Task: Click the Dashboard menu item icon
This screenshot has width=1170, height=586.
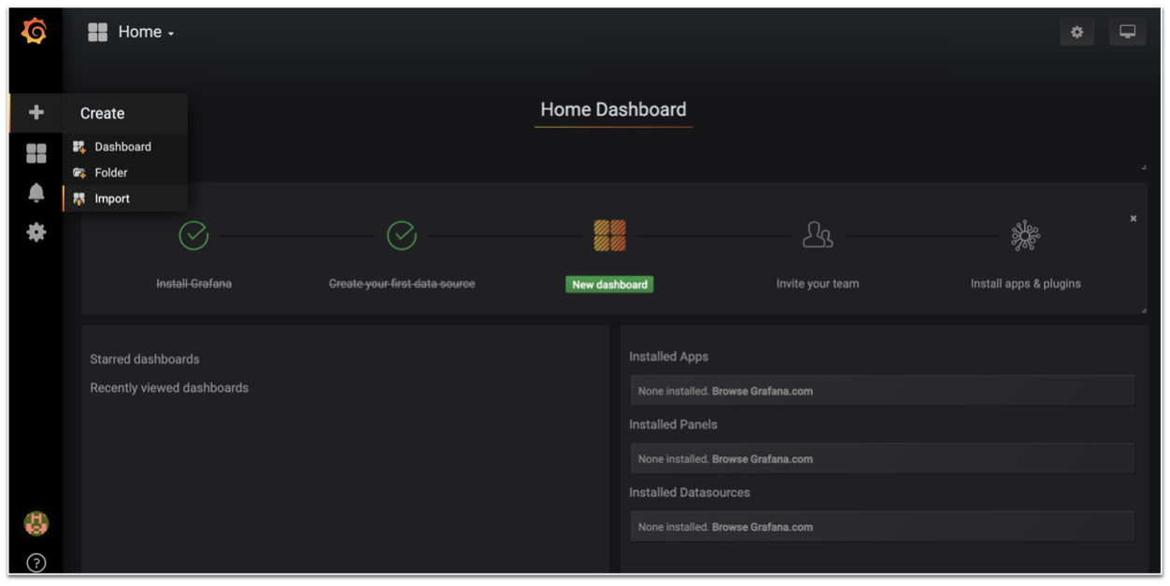Action: pos(79,147)
